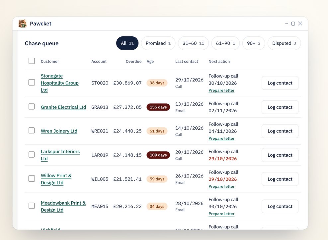328x240 pixels.
Task: Click the 109 days age badge
Action: click(158, 155)
